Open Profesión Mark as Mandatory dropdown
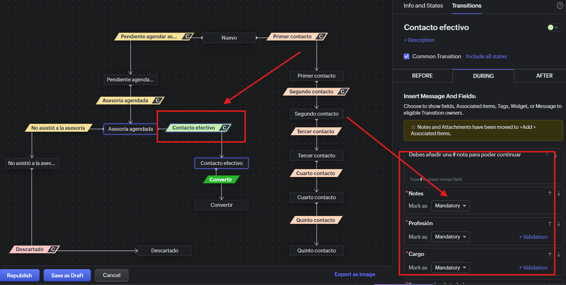Screen dimensions: 566x285 (450, 237)
